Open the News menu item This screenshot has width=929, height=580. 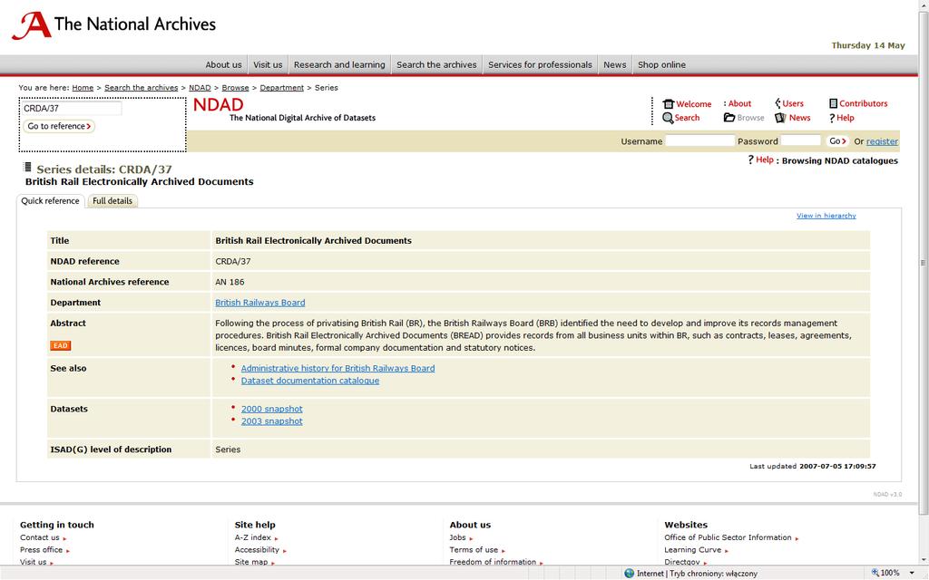[x=615, y=65]
